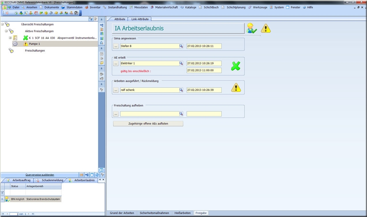Click the worker with green check icon beside the title
Image resolution: width=367 pixels, height=217 pixels.
pyautogui.click(x=251, y=28)
